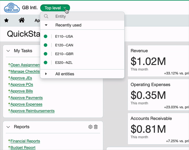Click the Approve Payments link
Viewport: 189px width, 150px height.
(27, 98)
